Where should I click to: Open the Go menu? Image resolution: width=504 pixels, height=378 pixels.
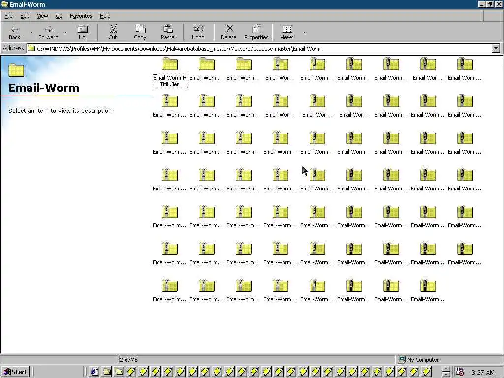pos(59,16)
